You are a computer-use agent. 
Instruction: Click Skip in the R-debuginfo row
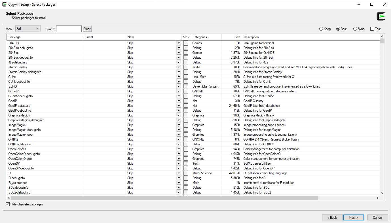130,178
